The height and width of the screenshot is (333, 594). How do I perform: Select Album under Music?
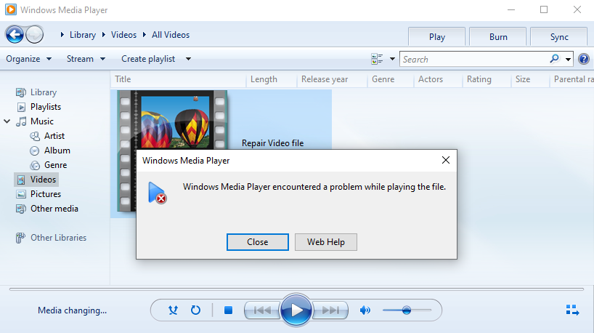[x=50, y=151]
